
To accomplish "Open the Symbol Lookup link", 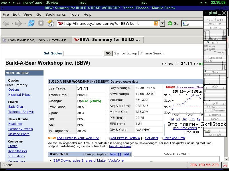I will point(126,53).
